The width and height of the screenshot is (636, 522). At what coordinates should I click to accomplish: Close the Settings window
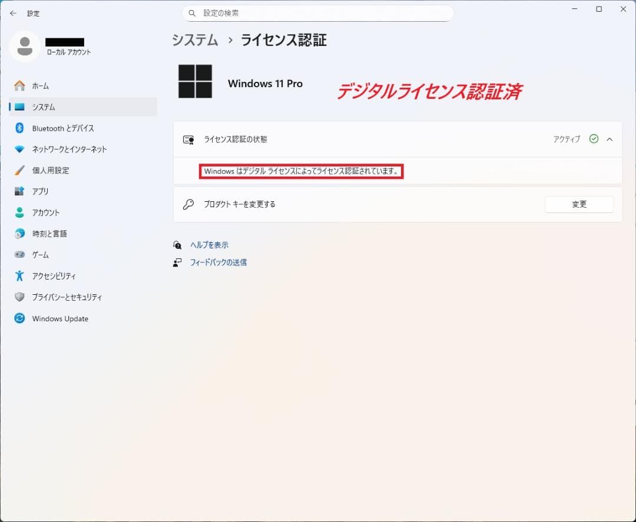(624, 9)
